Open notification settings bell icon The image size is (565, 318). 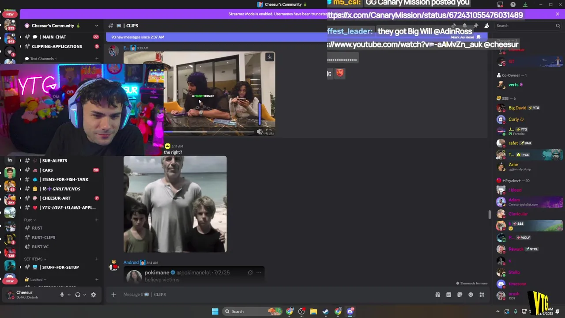point(464,26)
